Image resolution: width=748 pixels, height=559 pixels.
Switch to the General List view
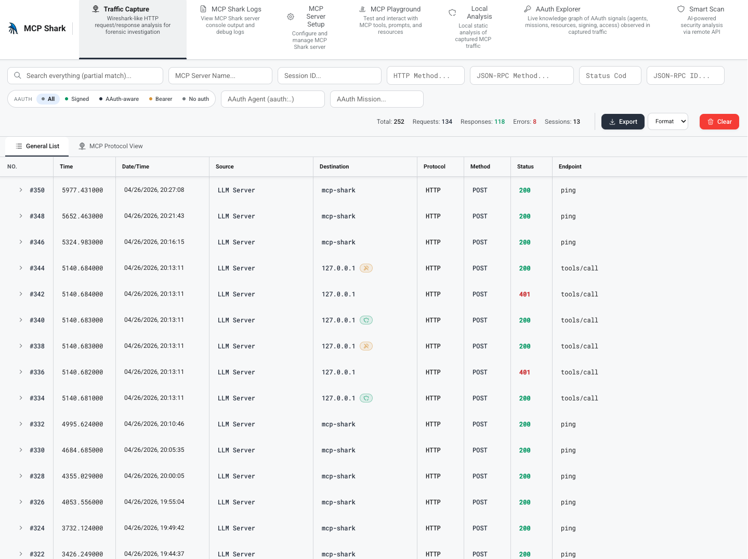pyautogui.click(x=37, y=146)
